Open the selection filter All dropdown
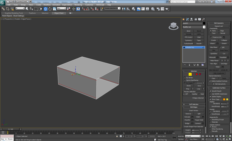This screenshot has height=141, width=232. [x=20, y=8]
